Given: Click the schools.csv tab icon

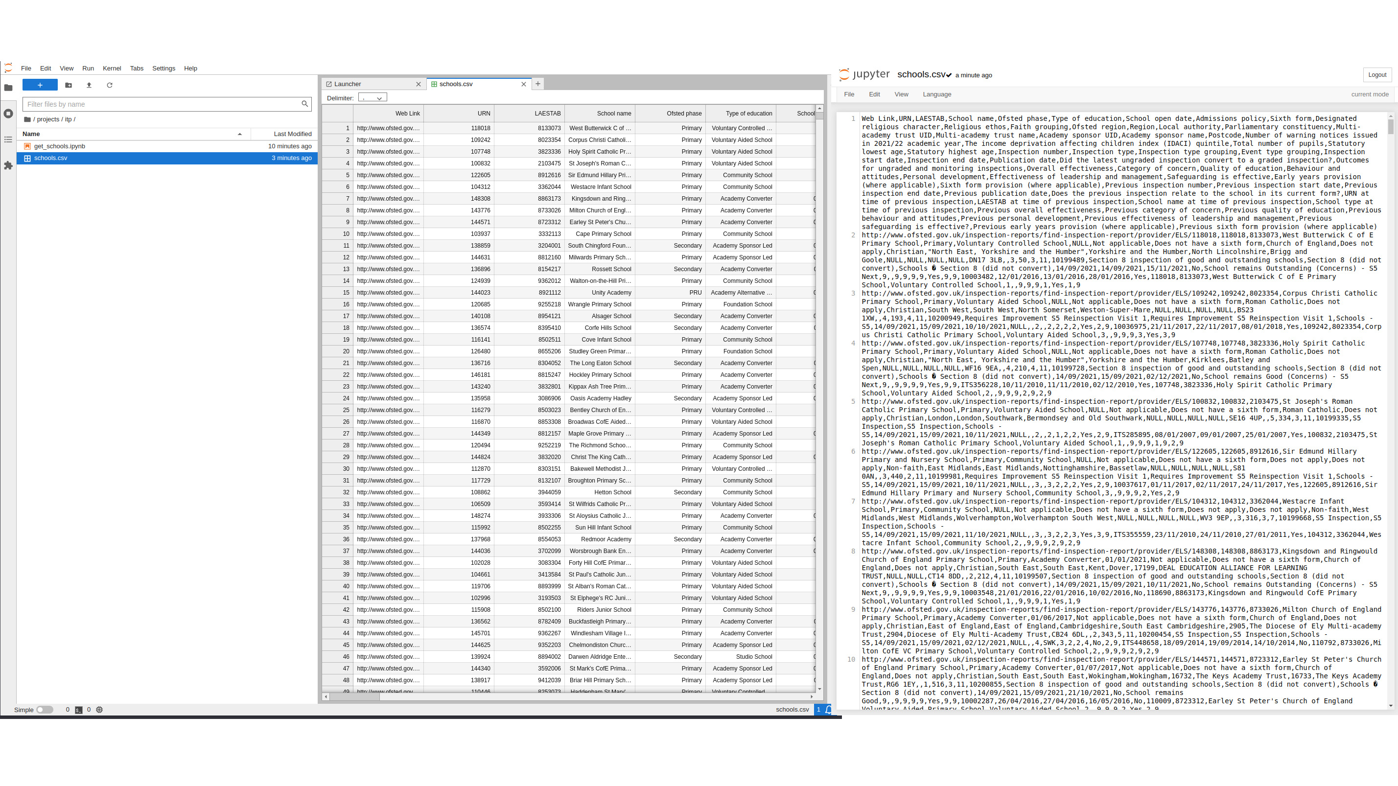Looking at the screenshot, I should pos(433,84).
